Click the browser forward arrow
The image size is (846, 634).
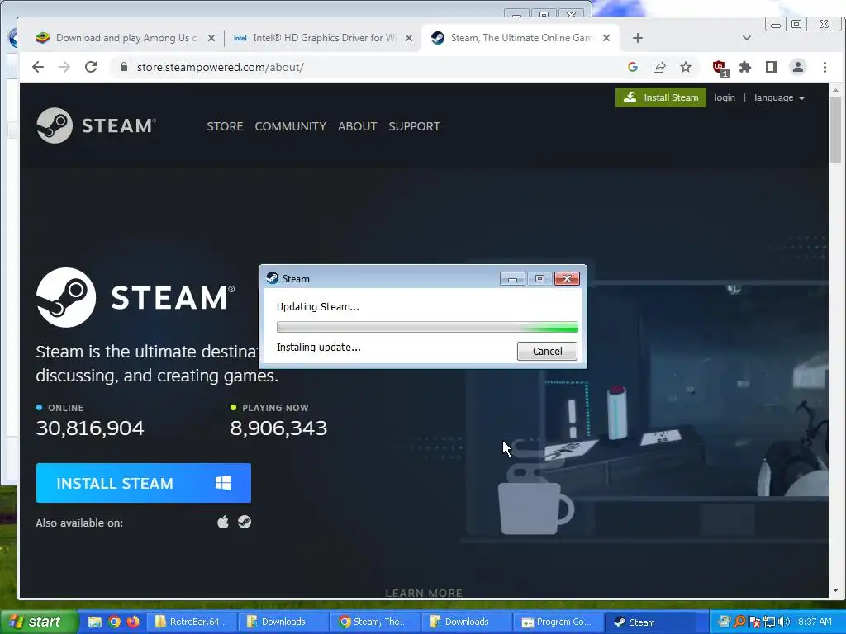click(x=64, y=67)
